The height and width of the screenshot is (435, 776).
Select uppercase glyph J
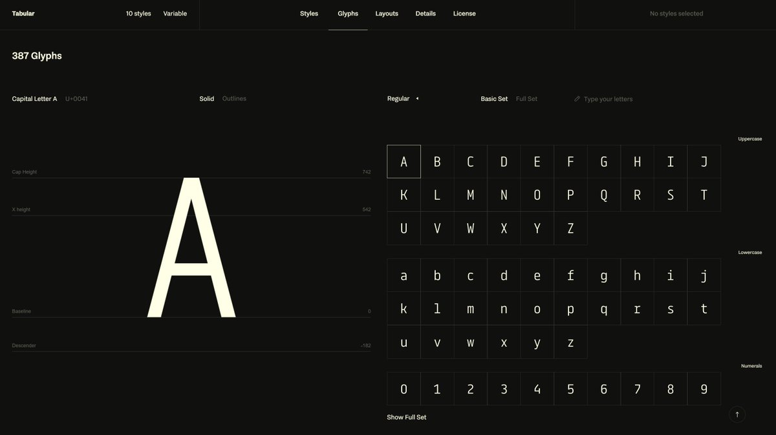coord(704,162)
